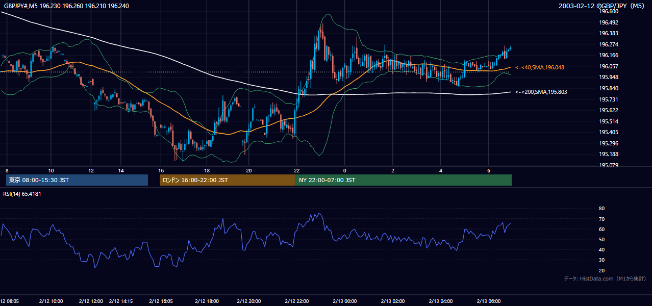This screenshot has width=652, height=306.
Task: Click hour label 14 under the price chart
Action: click(120, 170)
